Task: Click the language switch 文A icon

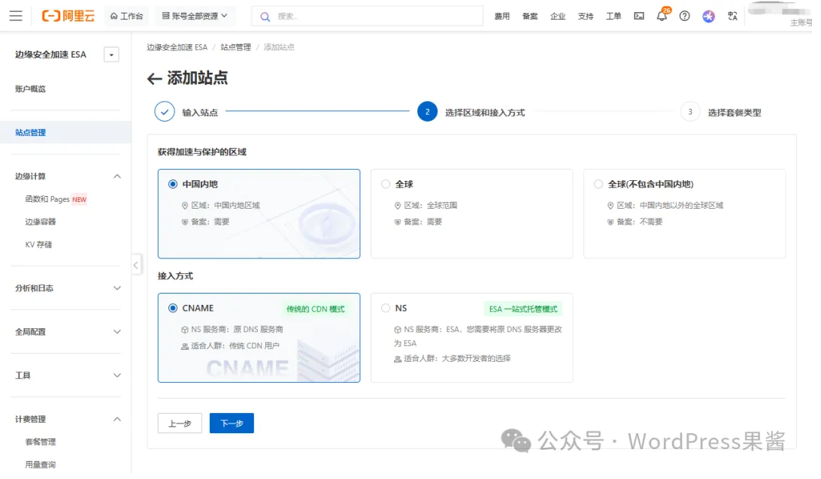Action: coord(733,15)
